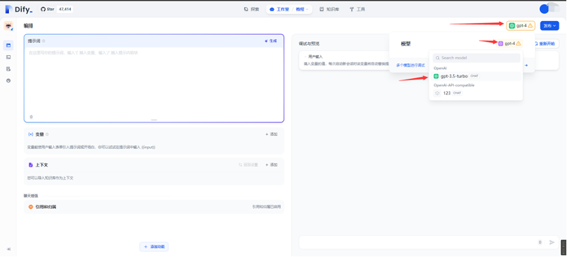Click the 多个模型进行调试 link
The image size is (567, 257).
point(410,65)
